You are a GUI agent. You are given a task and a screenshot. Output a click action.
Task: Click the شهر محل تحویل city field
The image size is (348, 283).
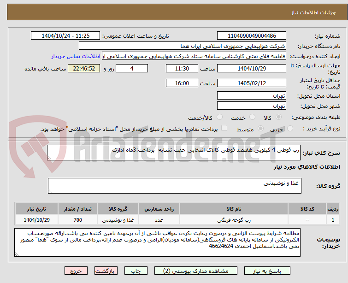pos(252,106)
